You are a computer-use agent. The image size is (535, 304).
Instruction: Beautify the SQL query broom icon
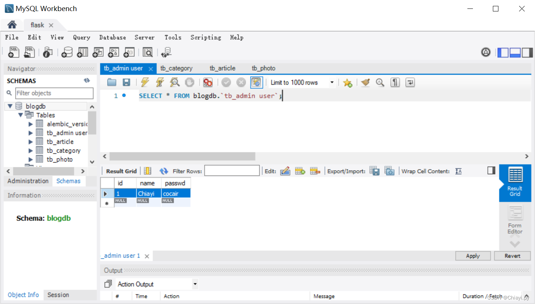pos(365,83)
